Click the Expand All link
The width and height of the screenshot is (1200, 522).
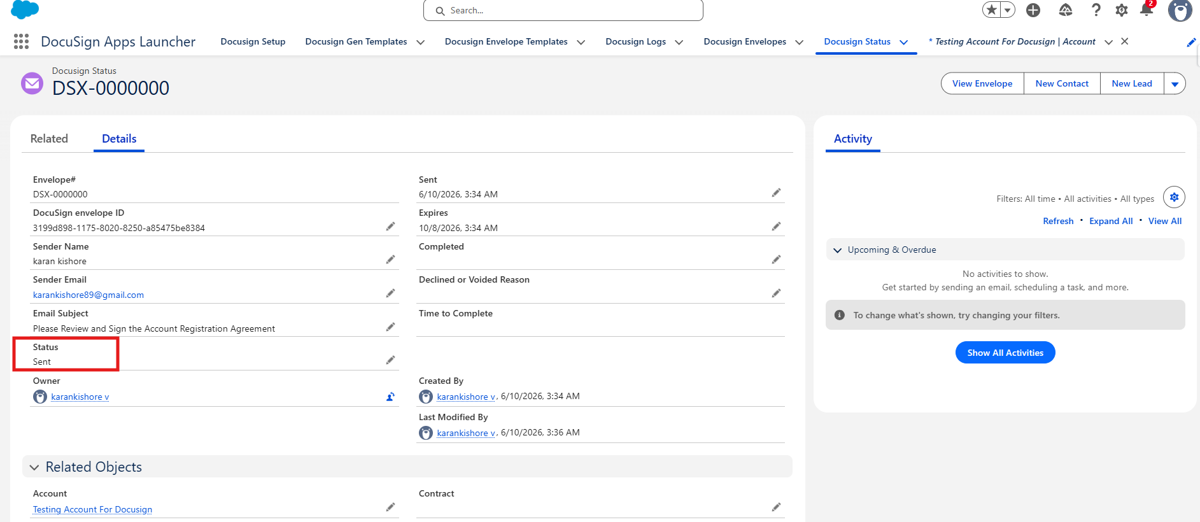tap(1111, 221)
